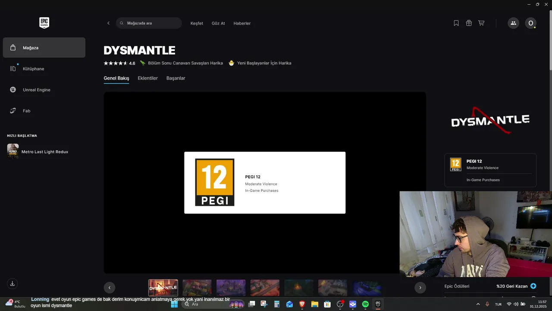Open the volume tray icon
The image size is (552, 311).
pos(516,304)
